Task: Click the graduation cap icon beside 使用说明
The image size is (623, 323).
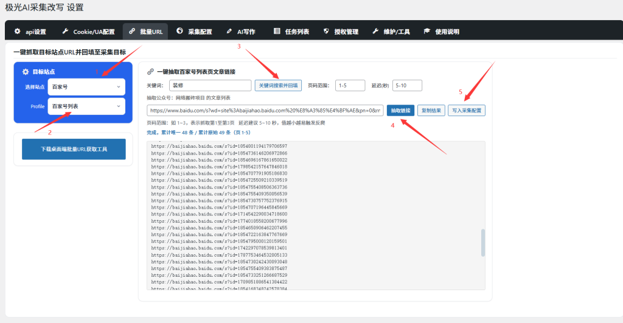Action: click(426, 31)
